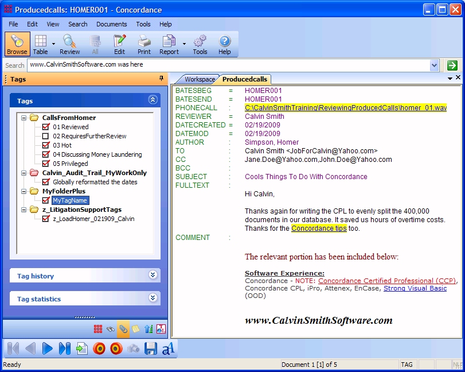Image resolution: width=465 pixels, height=372 pixels.
Task: Toggle the 05 Privileged tag checkbox
Action: tap(46, 164)
